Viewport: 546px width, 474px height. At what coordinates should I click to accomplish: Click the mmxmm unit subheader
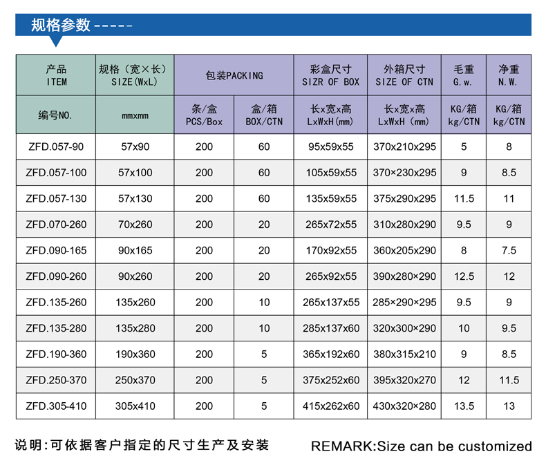[x=135, y=115]
